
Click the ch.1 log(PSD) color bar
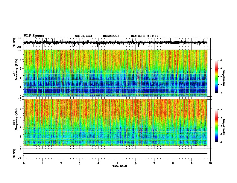(217, 77)
